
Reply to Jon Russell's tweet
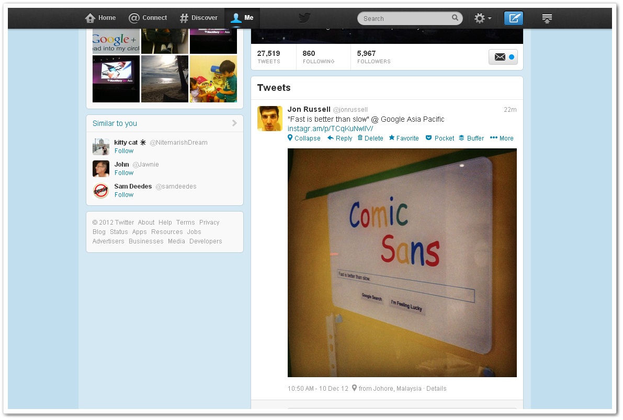[x=339, y=138]
